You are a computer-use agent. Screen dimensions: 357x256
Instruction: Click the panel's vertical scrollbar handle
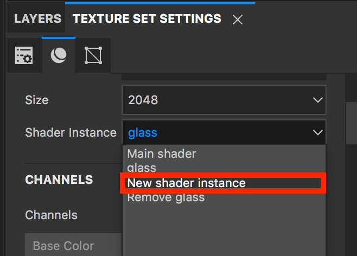point(352,123)
